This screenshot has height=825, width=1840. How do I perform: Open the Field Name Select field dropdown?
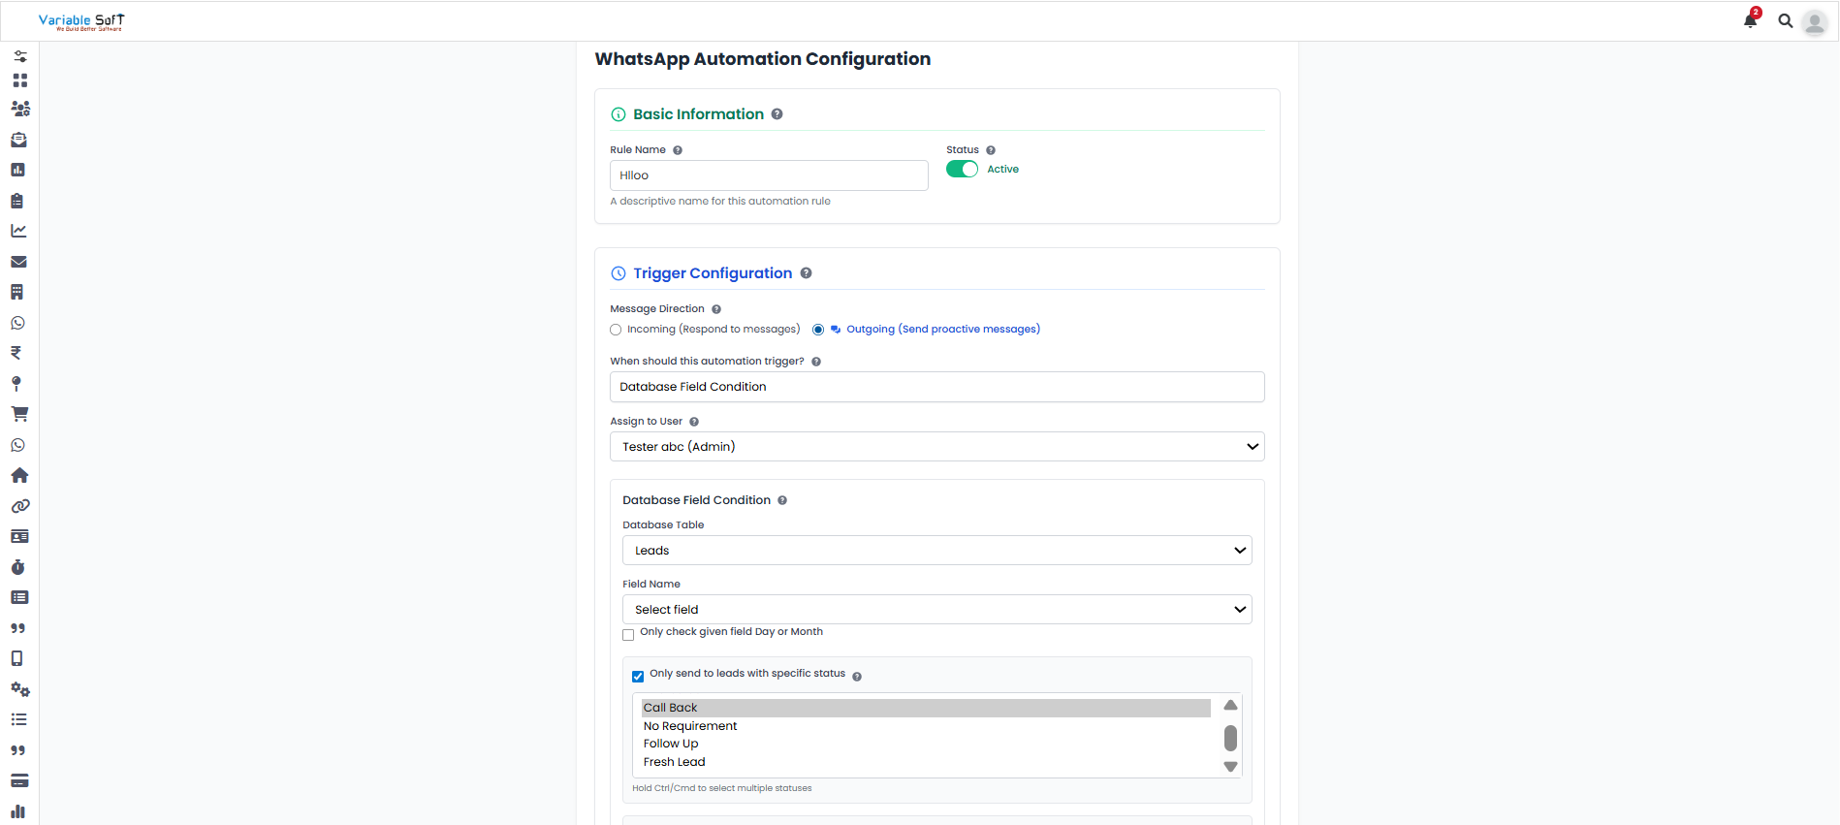[936, 610]
